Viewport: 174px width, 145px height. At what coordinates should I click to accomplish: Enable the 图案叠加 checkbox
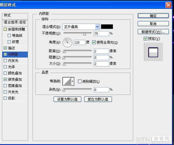coord(5,86)
